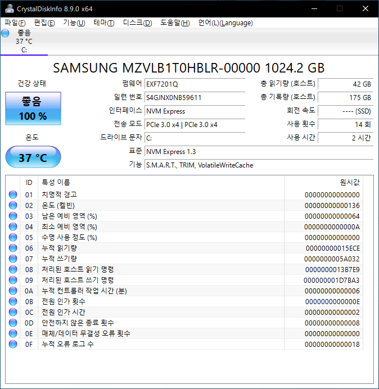Image resolution: width=379 pixels, height=389 pixels.
Task: Minimize the CrystalDiskInfo window
Action: 314,8
